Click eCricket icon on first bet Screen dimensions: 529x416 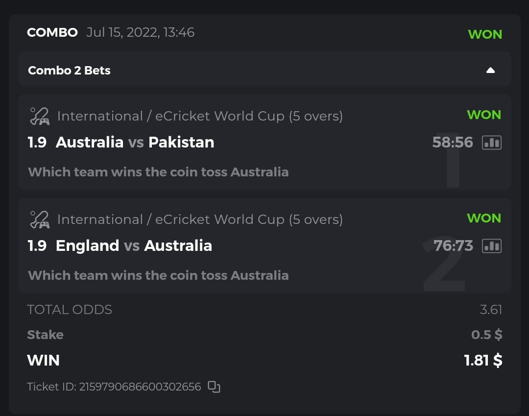[40, 117]
